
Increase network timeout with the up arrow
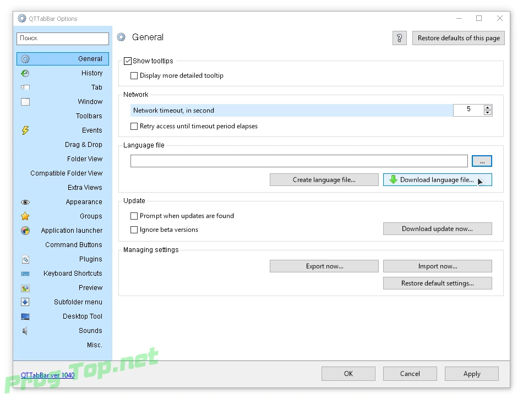pyautogui.click(x=488, y=108)
